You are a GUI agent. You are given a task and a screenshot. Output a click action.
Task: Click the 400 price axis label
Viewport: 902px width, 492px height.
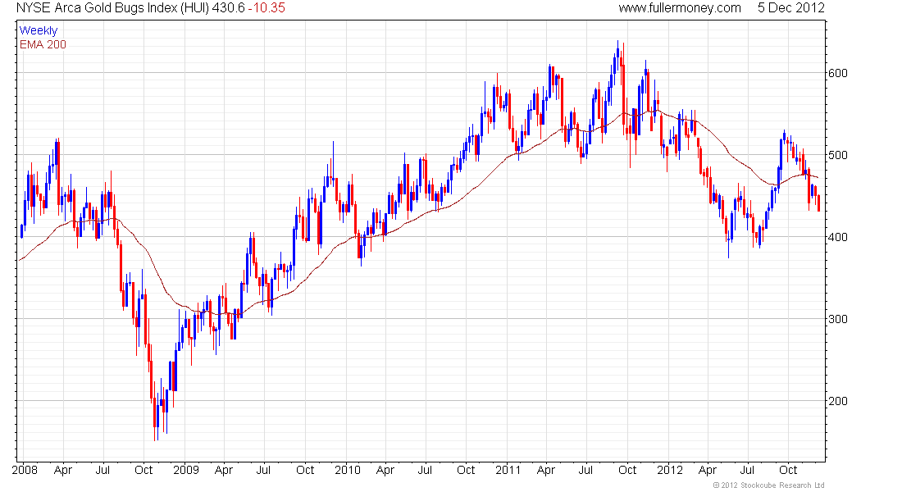[837, 237]
